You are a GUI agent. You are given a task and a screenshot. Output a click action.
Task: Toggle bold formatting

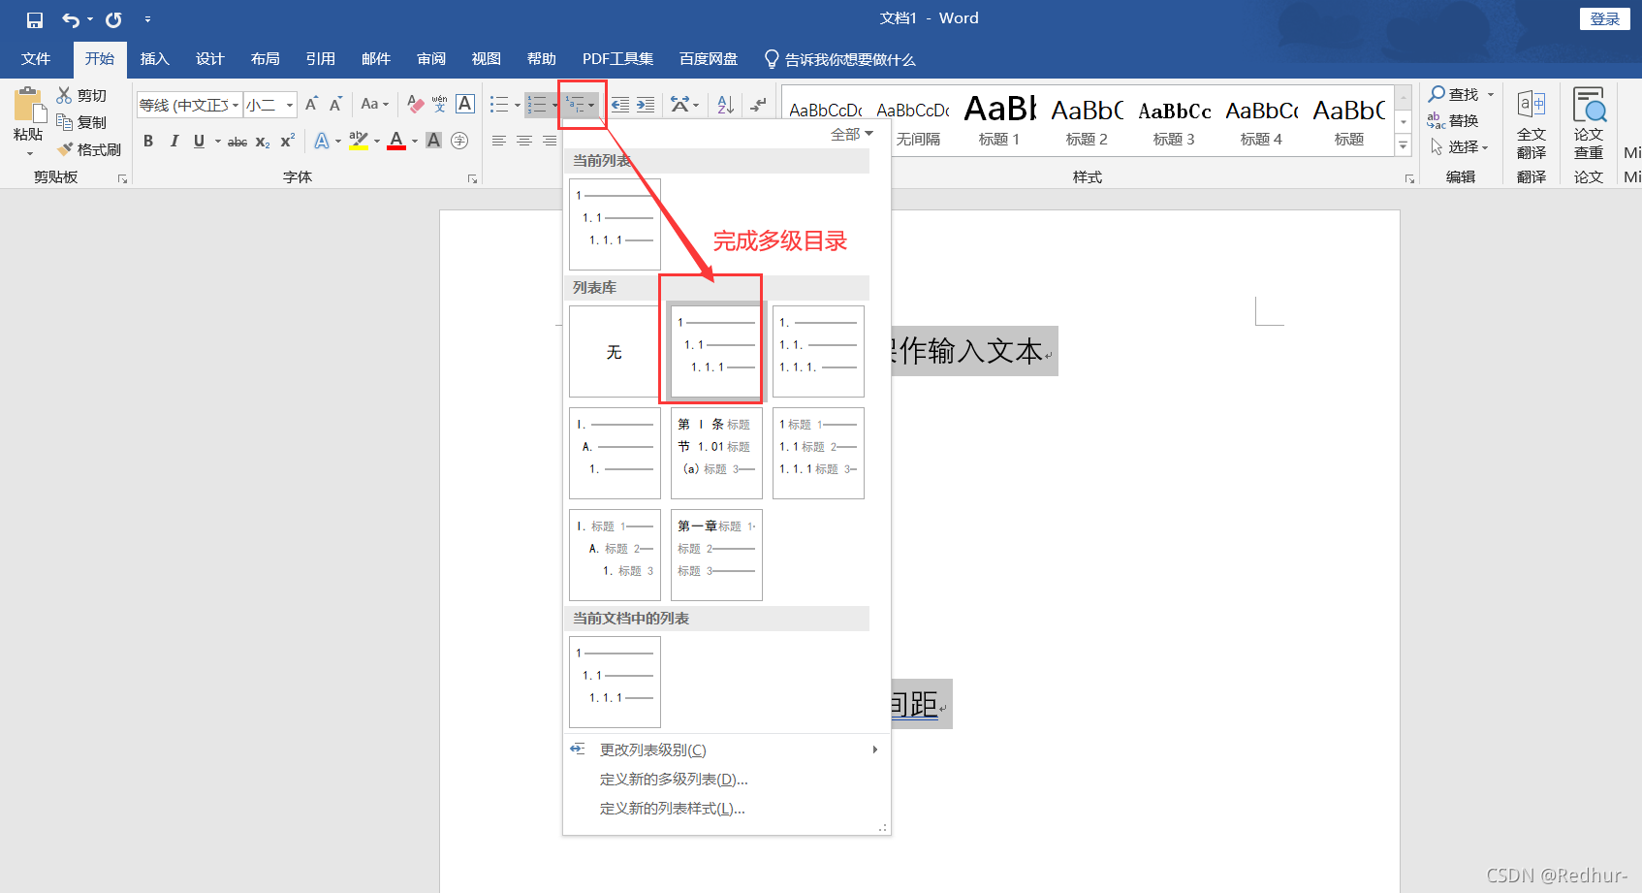click(147, 141)
